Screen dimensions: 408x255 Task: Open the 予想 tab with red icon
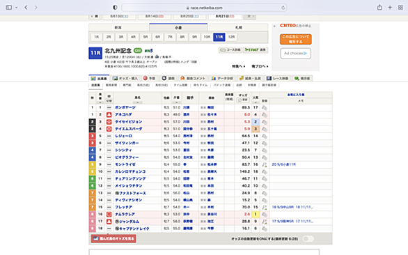(149, 79)
